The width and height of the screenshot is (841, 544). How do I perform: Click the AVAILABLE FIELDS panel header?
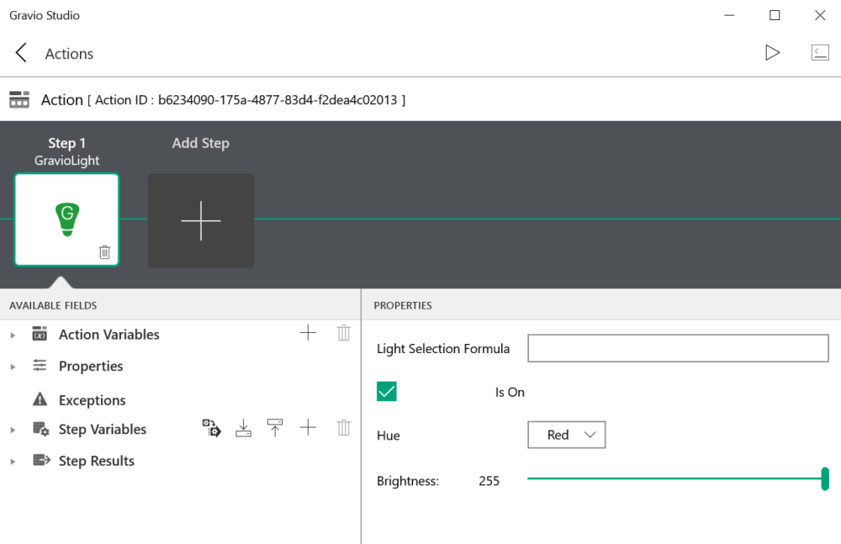point(53,305)
